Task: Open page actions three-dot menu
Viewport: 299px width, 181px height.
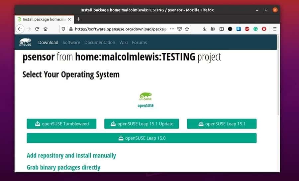Action: [172, 29]
